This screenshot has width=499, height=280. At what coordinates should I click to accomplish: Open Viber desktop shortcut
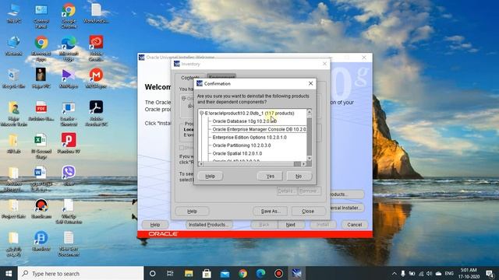69,176
